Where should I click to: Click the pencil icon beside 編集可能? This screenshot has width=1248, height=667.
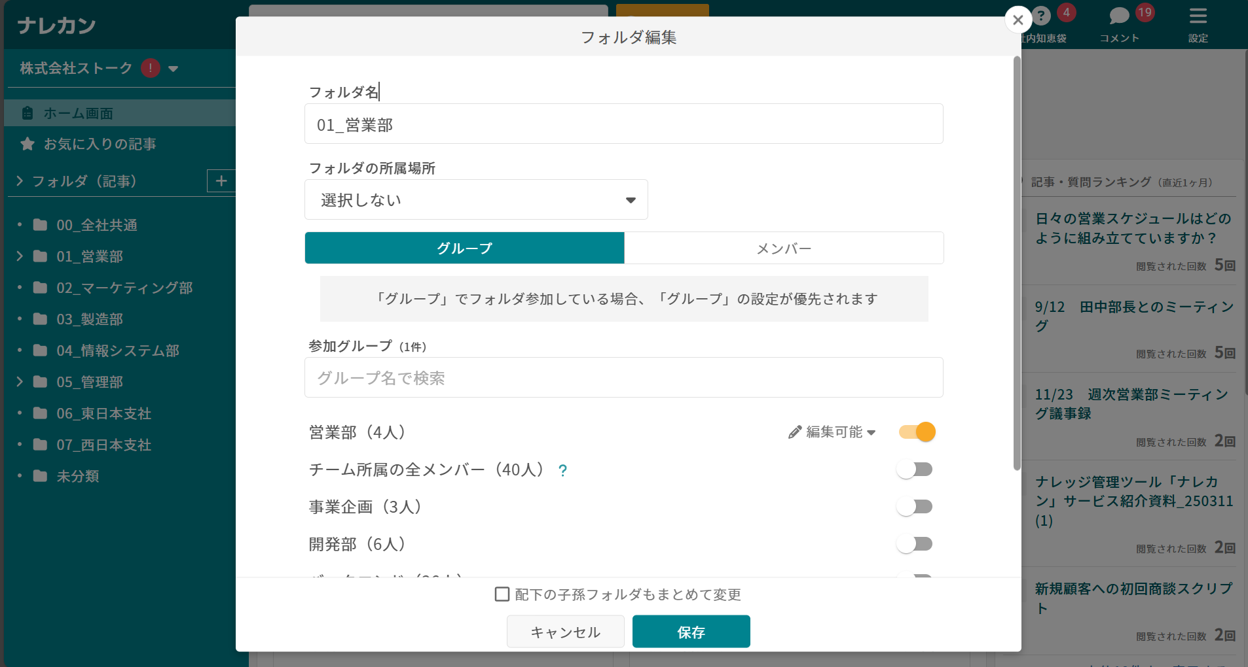click(794, 432)
